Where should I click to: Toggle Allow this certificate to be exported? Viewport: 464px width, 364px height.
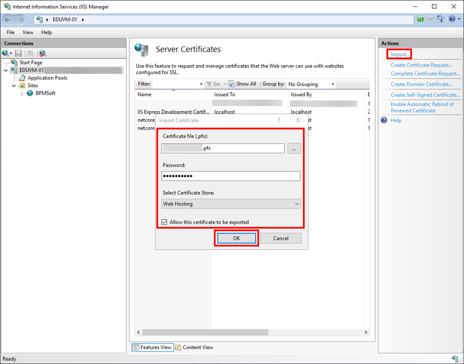(164, 222)
